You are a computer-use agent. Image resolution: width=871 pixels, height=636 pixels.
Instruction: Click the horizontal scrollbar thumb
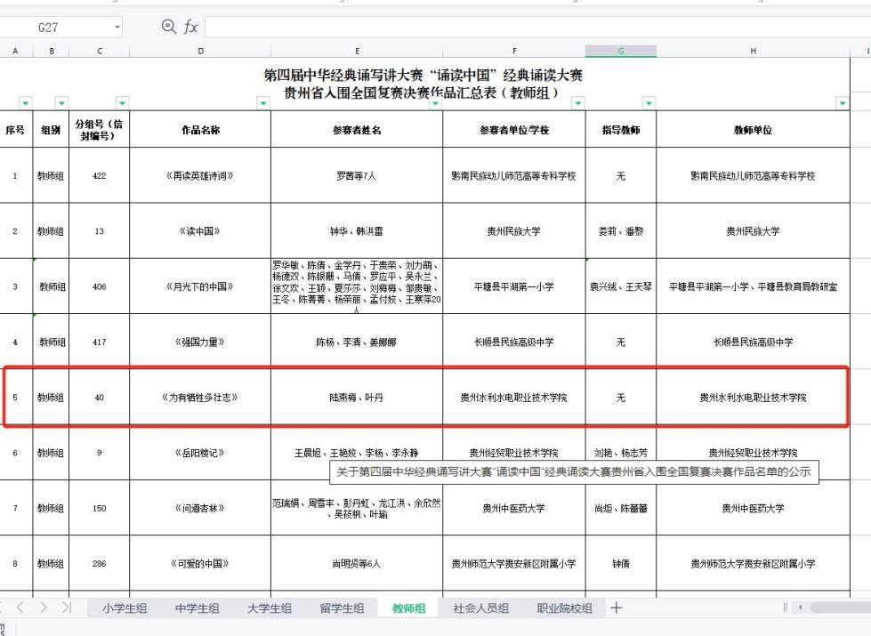tap(841, 608)
